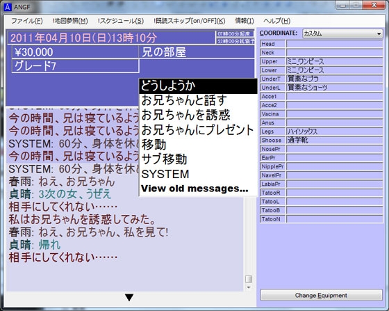Click the Head equipment slot field
The image size is (389, 311).
tap(334, 44)
